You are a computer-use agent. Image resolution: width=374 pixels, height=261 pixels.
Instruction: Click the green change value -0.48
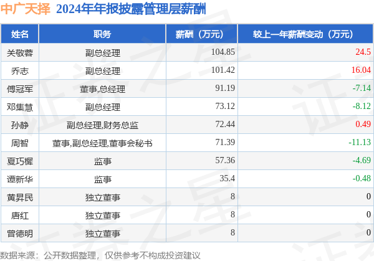[362, 178]
